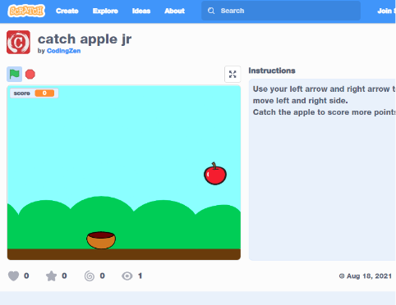Love the project with the heart icon

pos(13,275)
